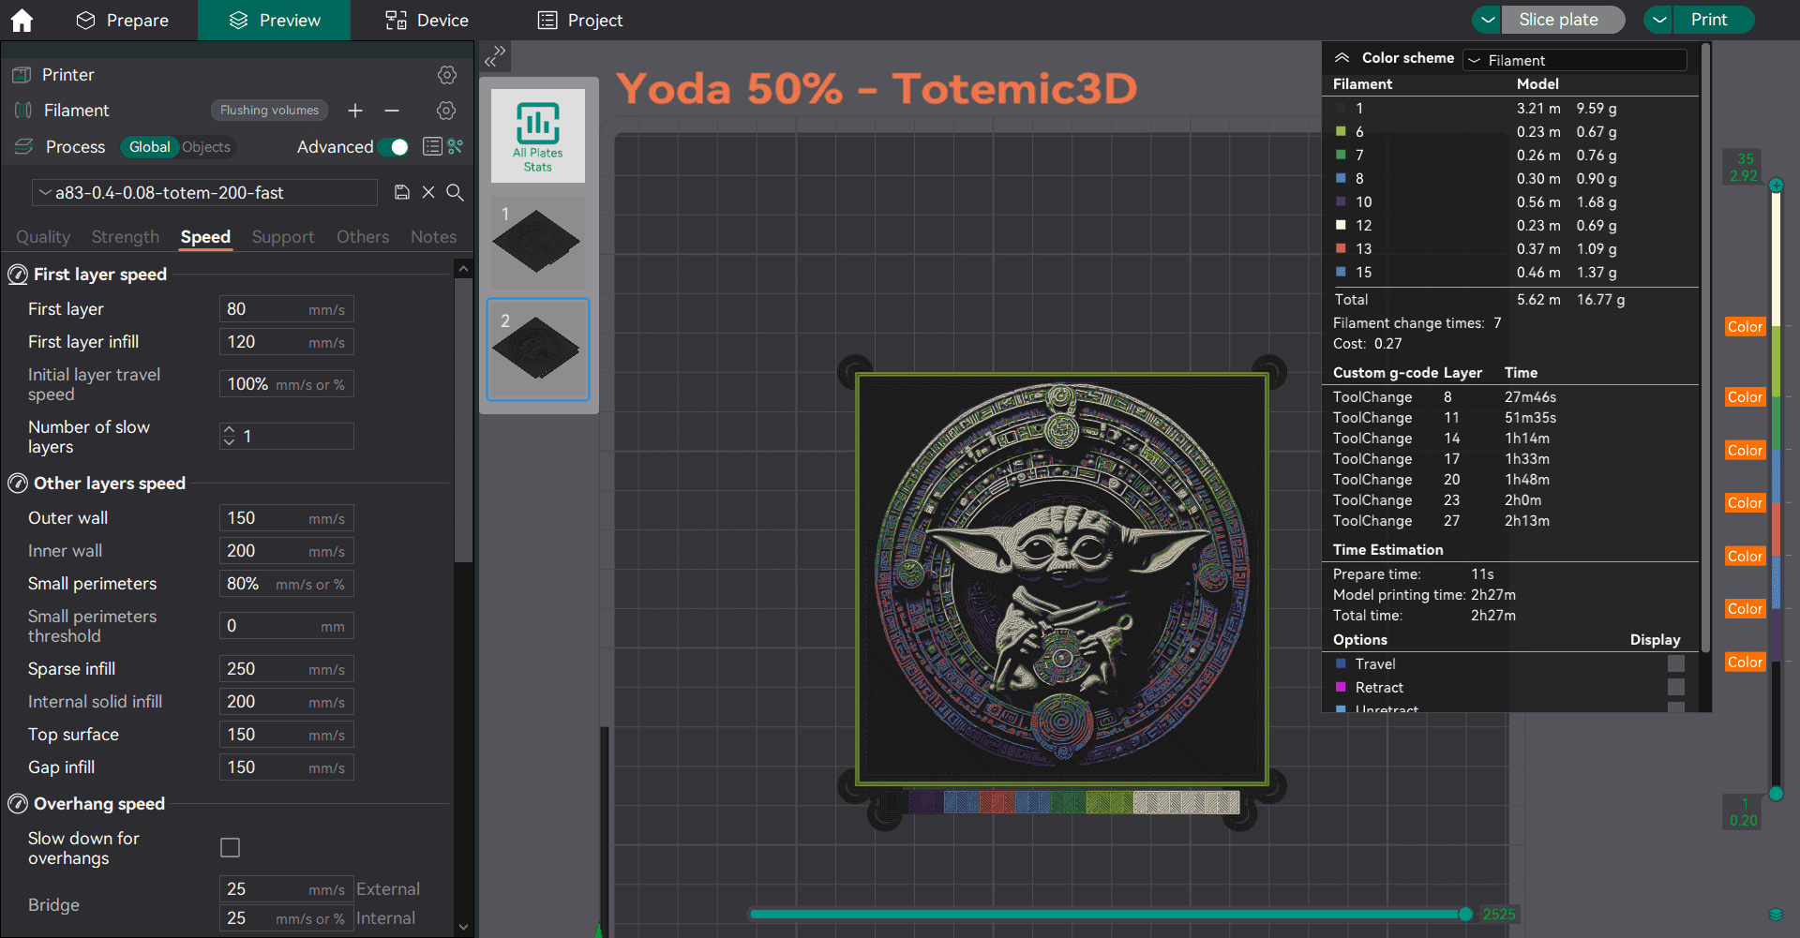The image size is (1800, 938).
Task: Click bottom handle of vertical layer slider
Action: coord(1776,794)
